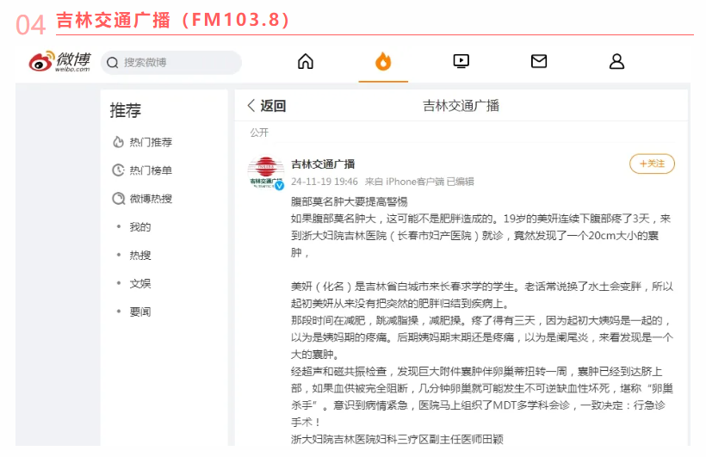Select 文娱 in the sidebar
Viewport: 706px width, 457px height.
[x=140, y=284]
